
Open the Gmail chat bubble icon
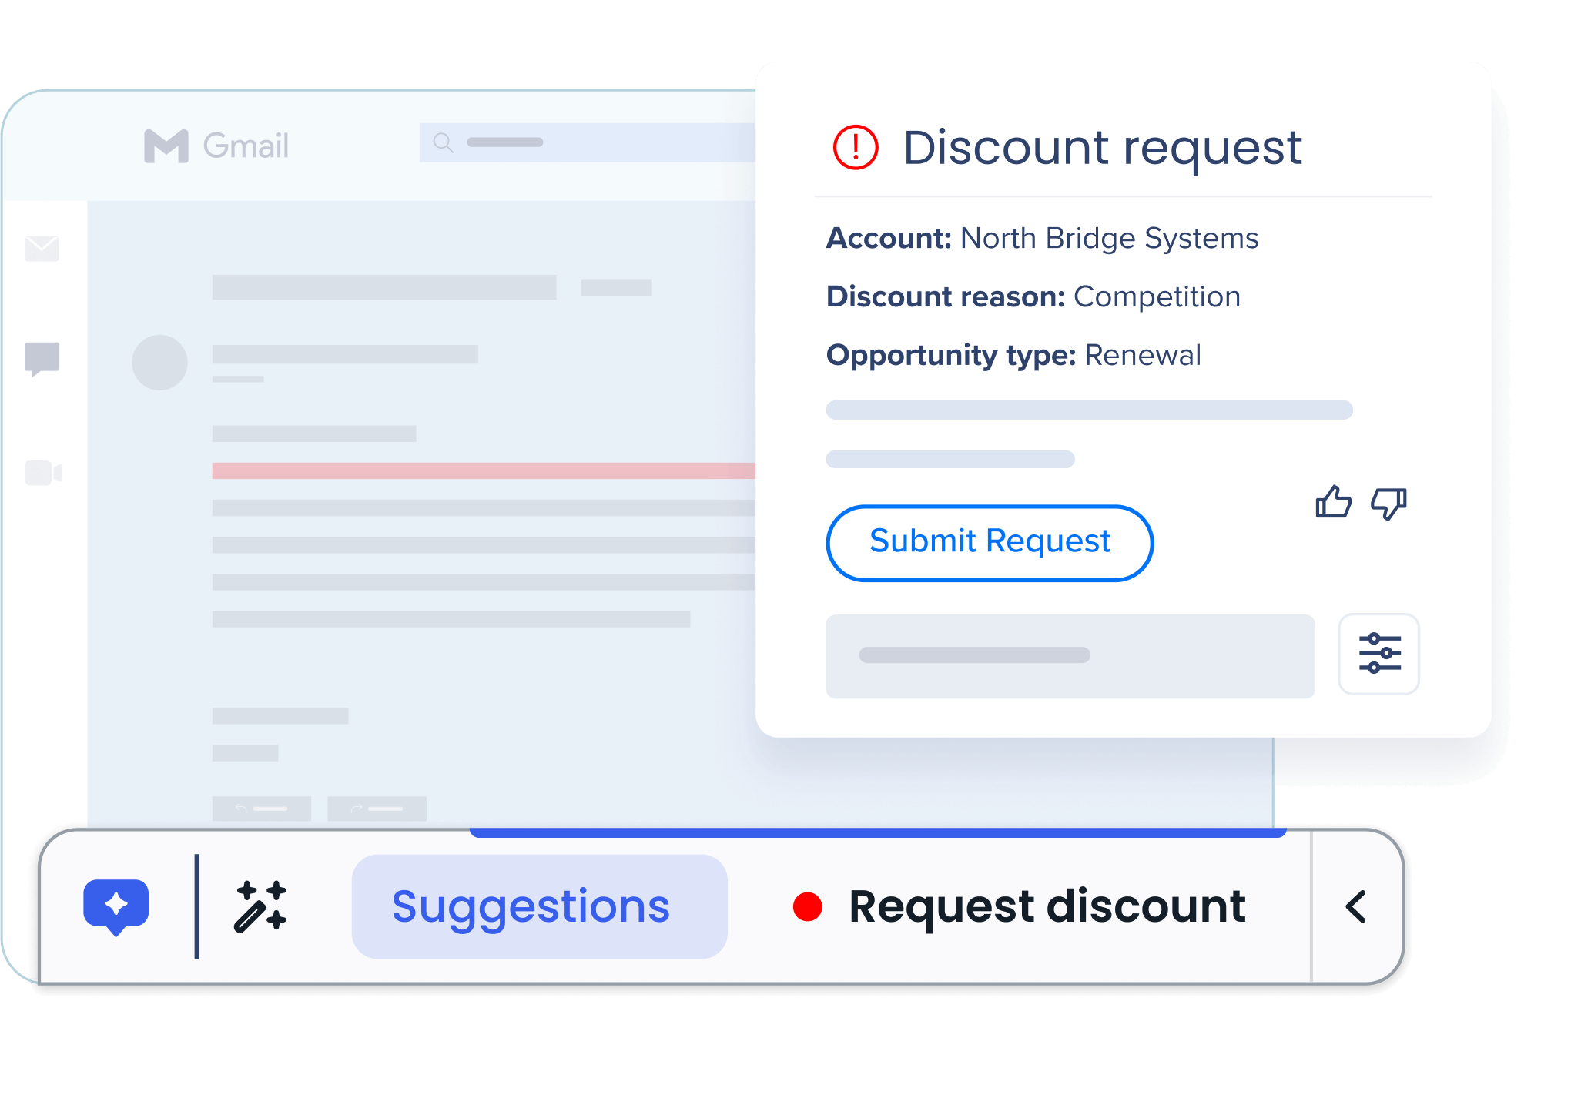pos(42,359)
